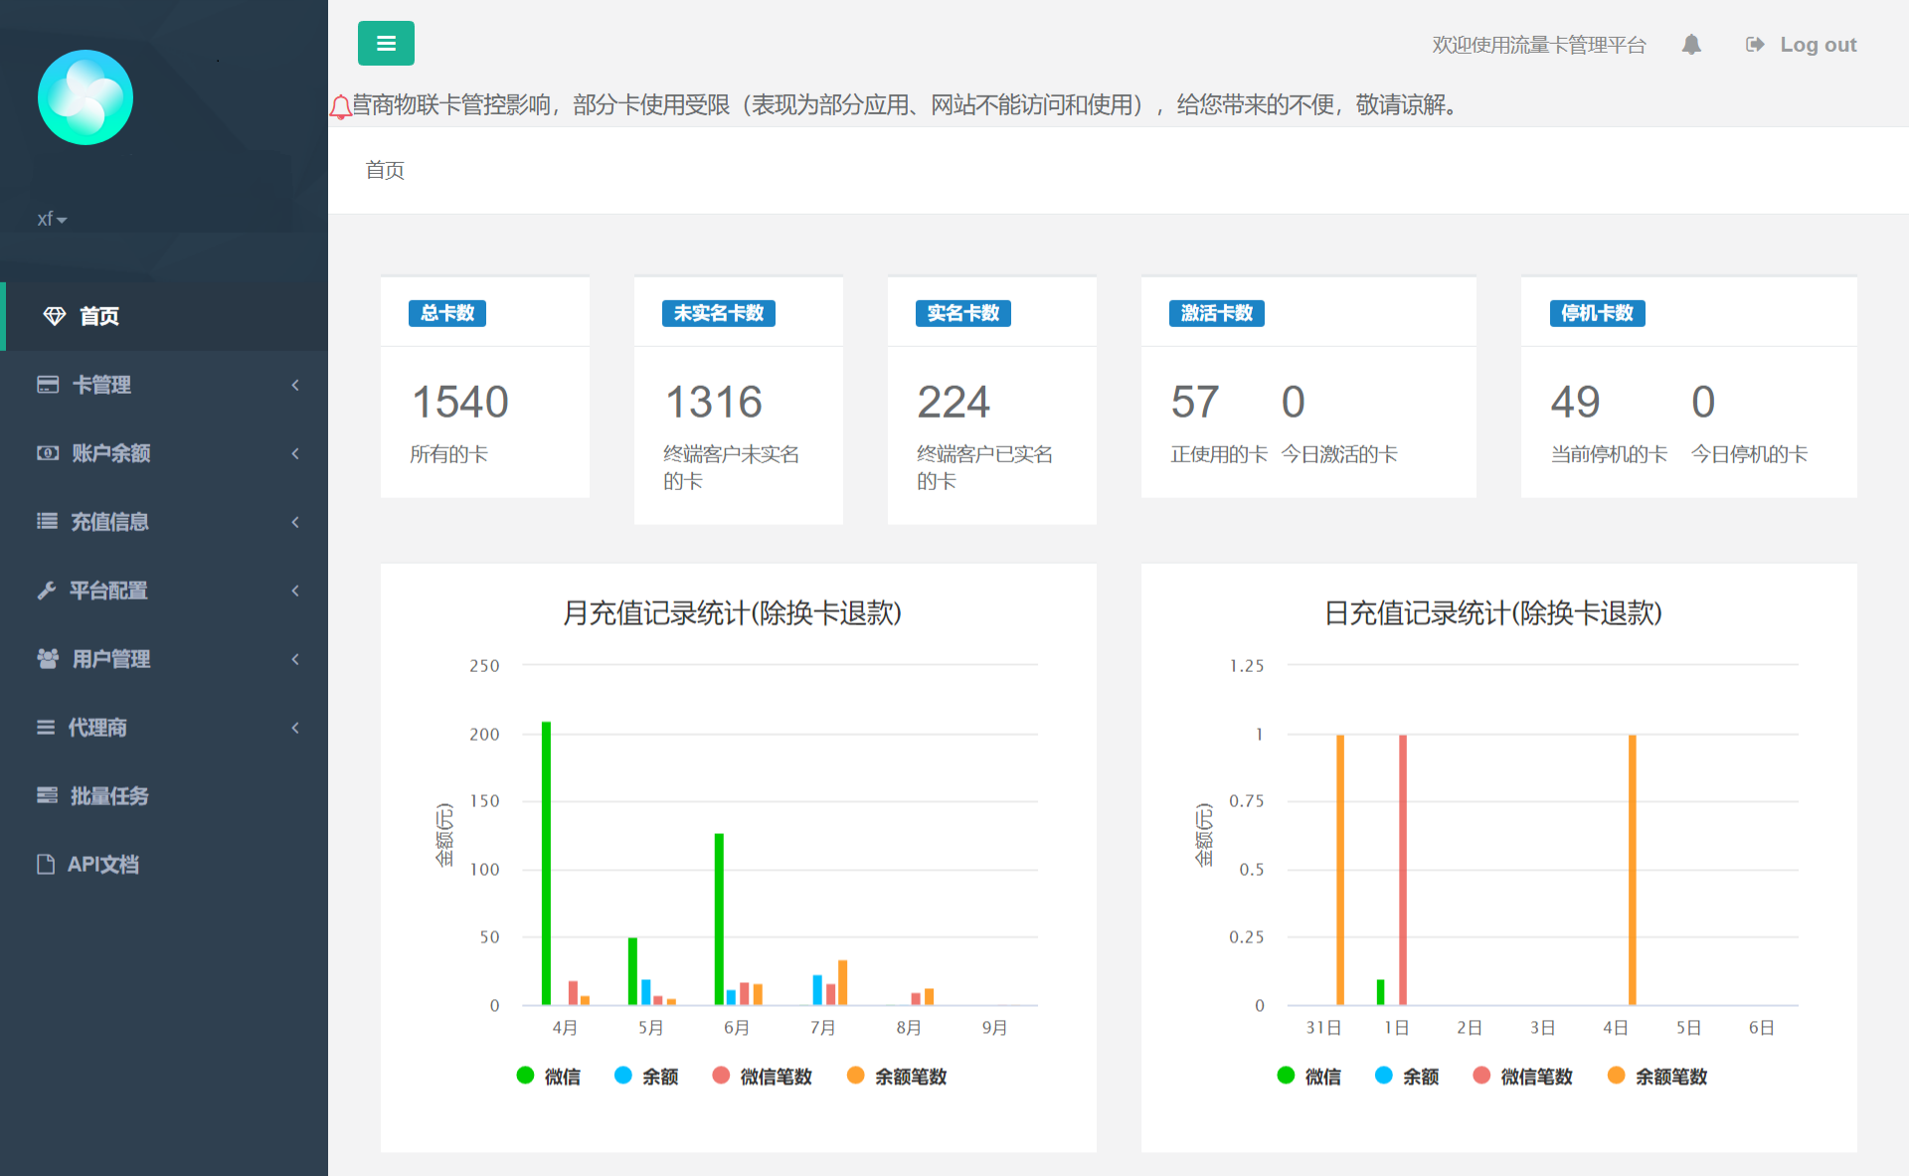This screenshot has height=1176, width=1909.
Task: Click the 批量任务 sidebar icon
Action: [48, 795]
